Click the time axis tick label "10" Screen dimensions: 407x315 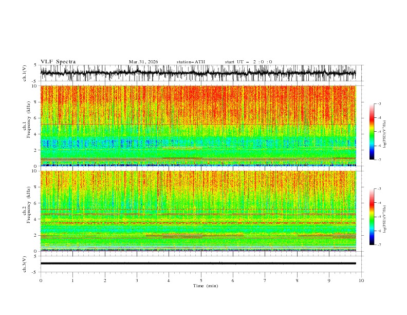(361, 281)
